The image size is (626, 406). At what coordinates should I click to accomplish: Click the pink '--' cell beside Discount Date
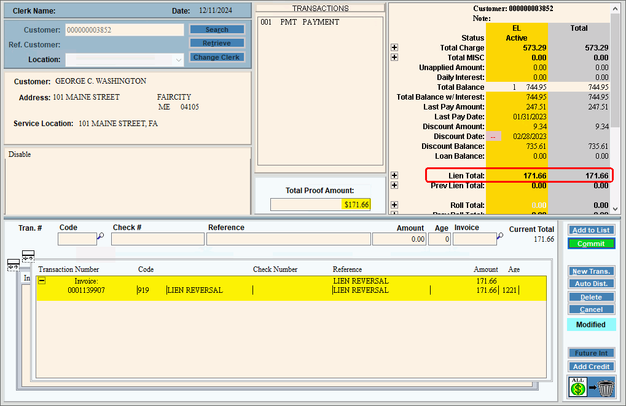pyautogui.click(x=493, y=137)
